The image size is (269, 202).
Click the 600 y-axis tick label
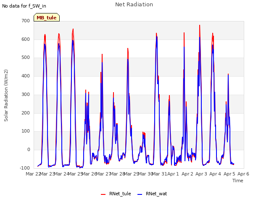[26, 39]
